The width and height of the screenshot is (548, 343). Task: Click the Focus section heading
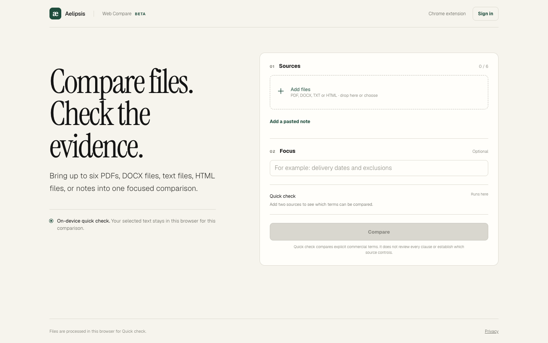click(x=287, y=151)
